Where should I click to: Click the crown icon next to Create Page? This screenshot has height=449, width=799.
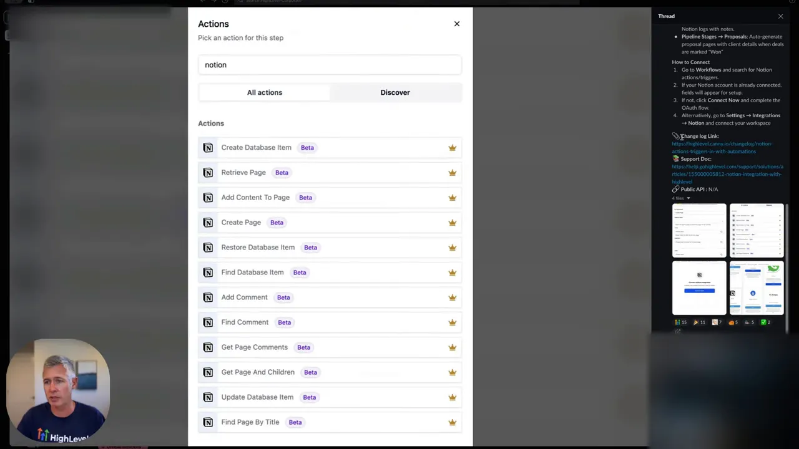[x=452, y=222]
